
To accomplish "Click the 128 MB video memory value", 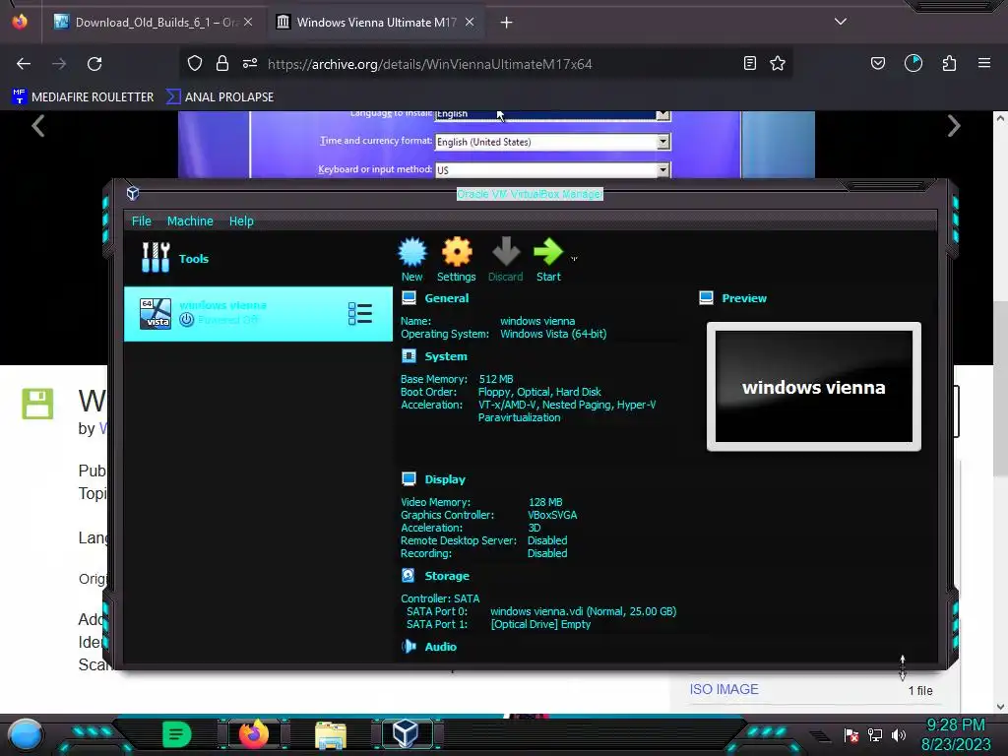I will tap(545, 502).
